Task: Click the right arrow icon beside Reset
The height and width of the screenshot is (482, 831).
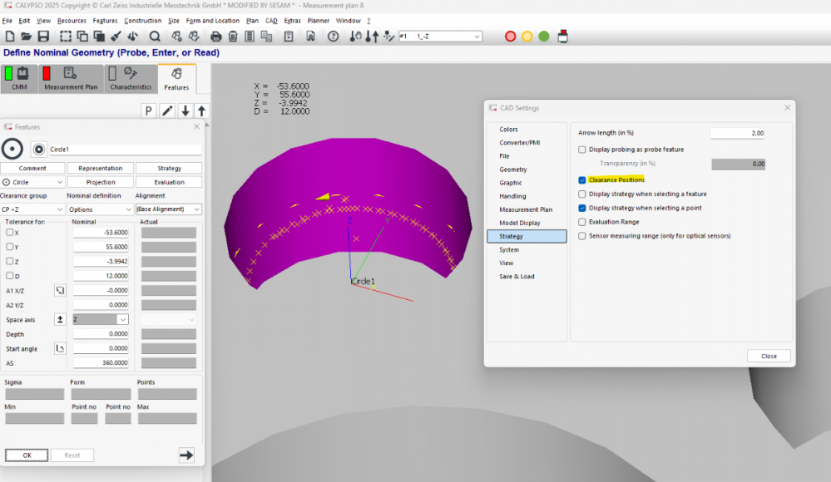Action: click(186, 455)
